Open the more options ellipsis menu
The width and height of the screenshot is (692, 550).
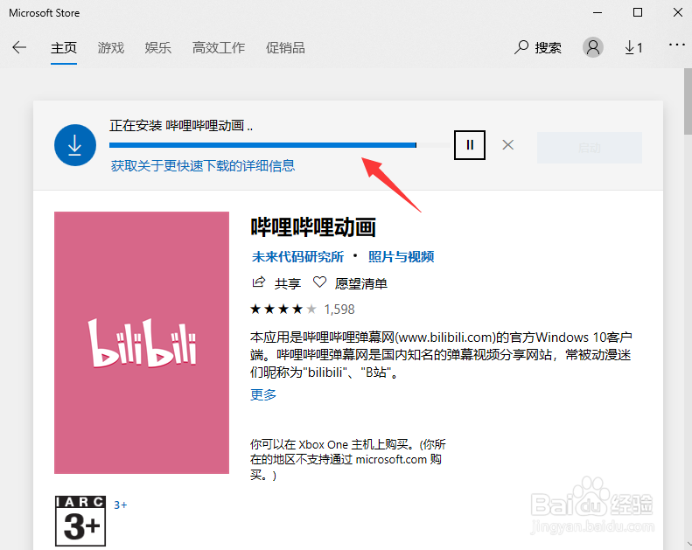676,45
